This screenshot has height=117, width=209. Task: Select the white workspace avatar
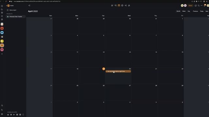(2, 24)
